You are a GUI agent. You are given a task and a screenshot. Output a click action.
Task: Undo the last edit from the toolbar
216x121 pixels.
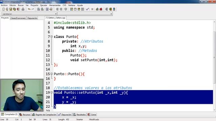pos(29,9)
